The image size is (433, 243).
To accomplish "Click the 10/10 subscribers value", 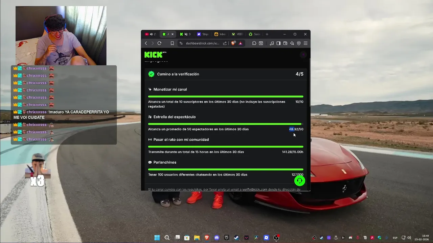I will coord(299,102).
